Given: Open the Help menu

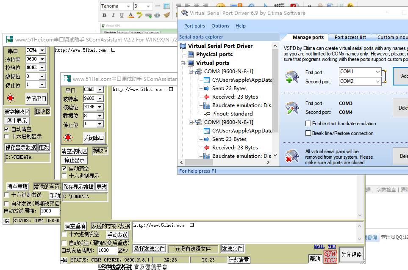Looking at the screenshot, I should [240, 26].
